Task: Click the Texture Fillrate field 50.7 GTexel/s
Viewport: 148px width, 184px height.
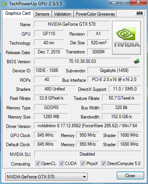Action: (x=122, y=98)
